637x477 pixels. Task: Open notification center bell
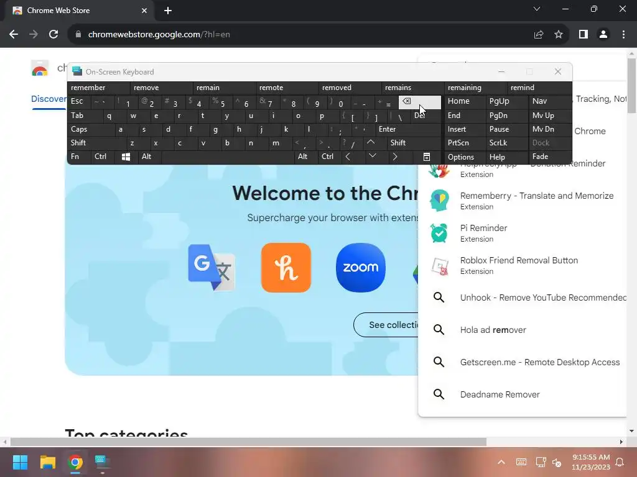click(620, 462)
